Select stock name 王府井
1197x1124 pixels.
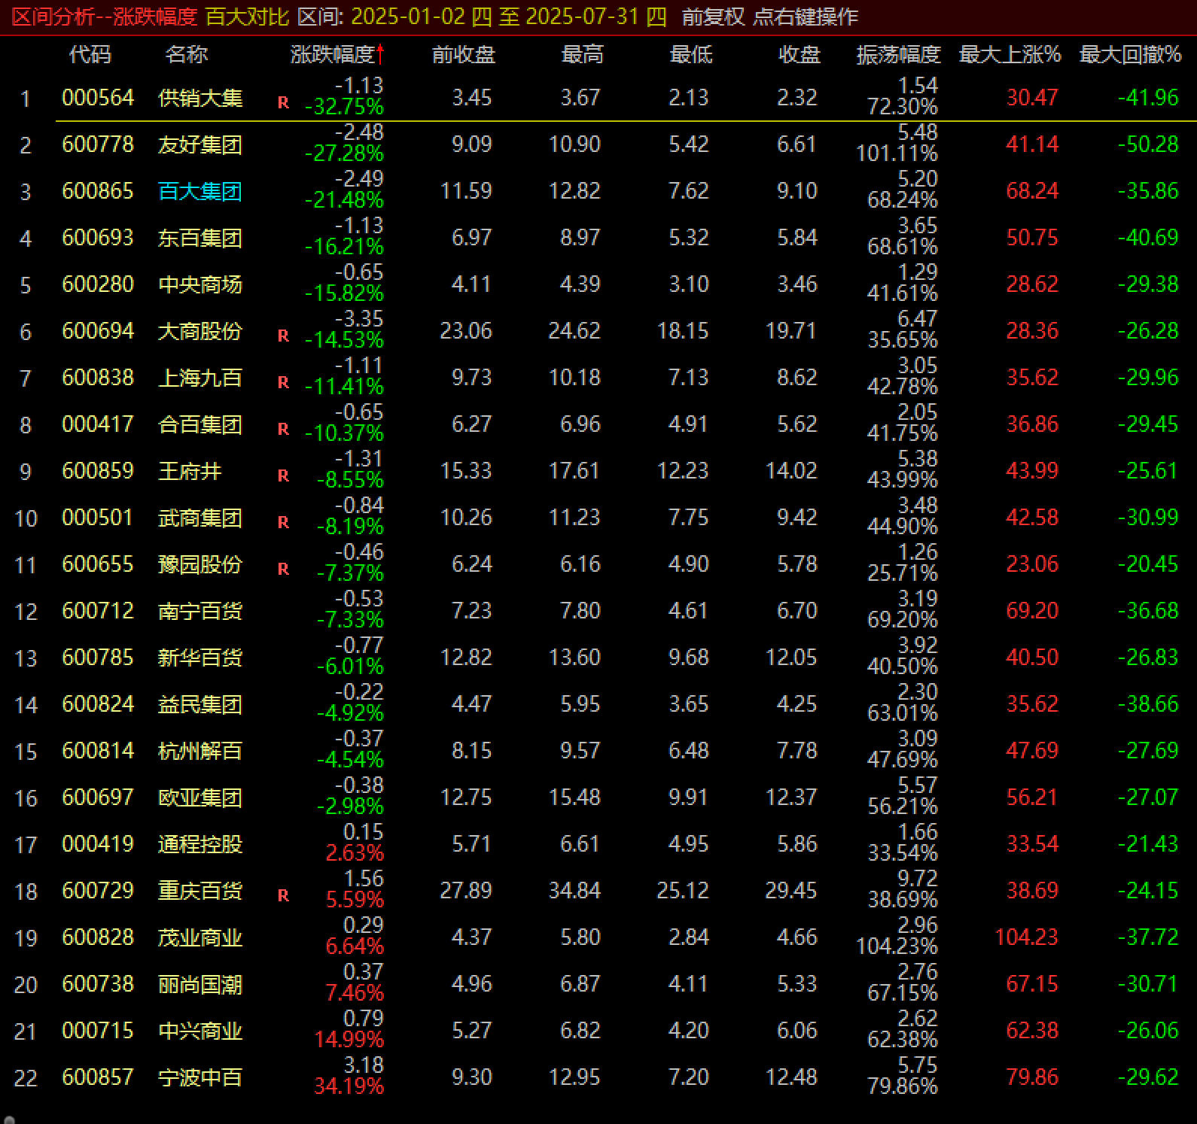point(190,471)
